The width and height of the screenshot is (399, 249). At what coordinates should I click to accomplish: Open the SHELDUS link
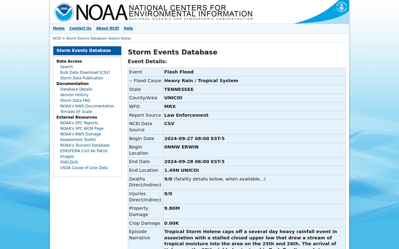click(69, 162)
